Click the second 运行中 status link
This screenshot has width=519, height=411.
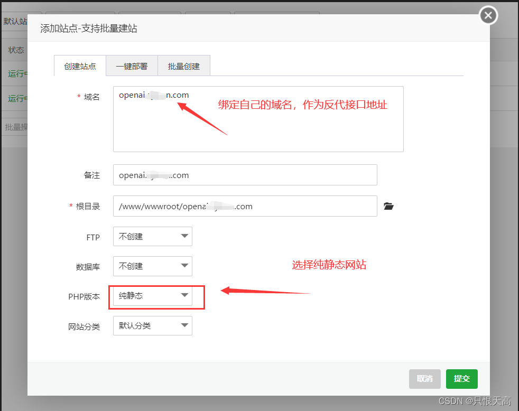pos(16,98)
